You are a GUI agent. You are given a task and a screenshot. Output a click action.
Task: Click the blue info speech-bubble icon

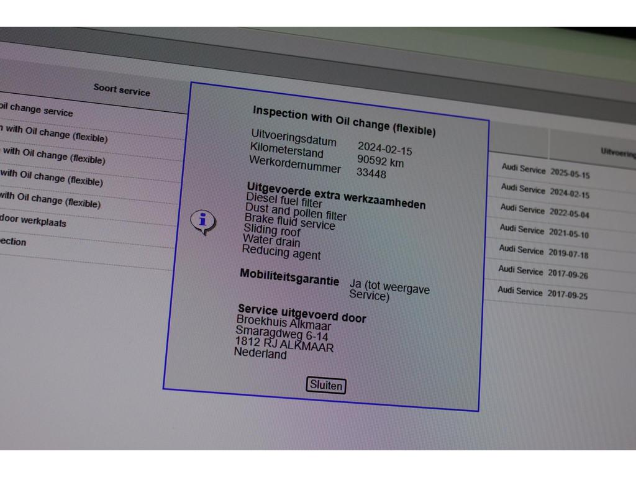tap(202, 221)
